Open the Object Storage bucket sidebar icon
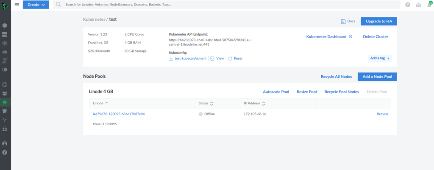Viewport: 434px width, 170px height. (x=5, y=111)
